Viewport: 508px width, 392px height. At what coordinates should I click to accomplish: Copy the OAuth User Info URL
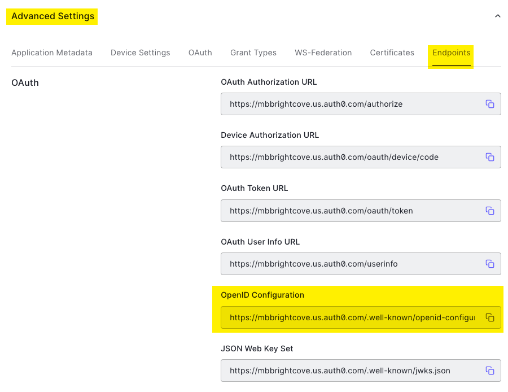(490, 264)
